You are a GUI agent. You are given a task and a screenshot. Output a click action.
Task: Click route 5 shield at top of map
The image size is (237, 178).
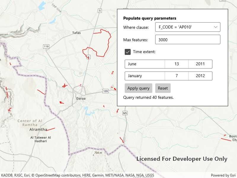coord(100,11)
